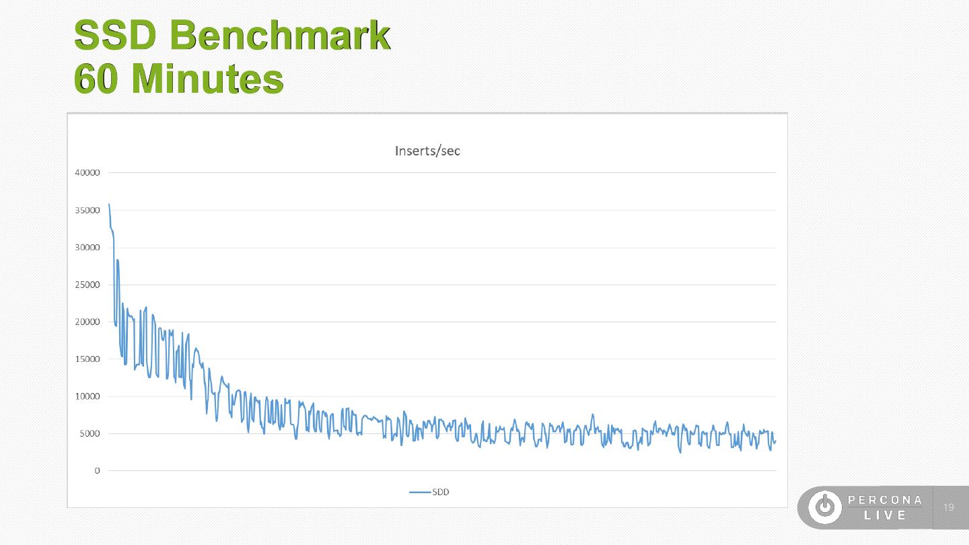This screenshot has height=545, width=969.
Task: Click the line's starting peak near 35000
Action: 109,205
